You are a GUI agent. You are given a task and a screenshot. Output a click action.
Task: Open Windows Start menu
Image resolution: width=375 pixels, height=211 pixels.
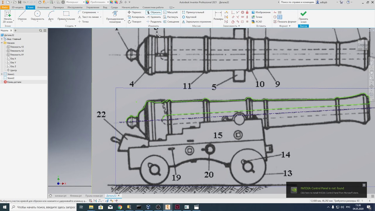4,207
